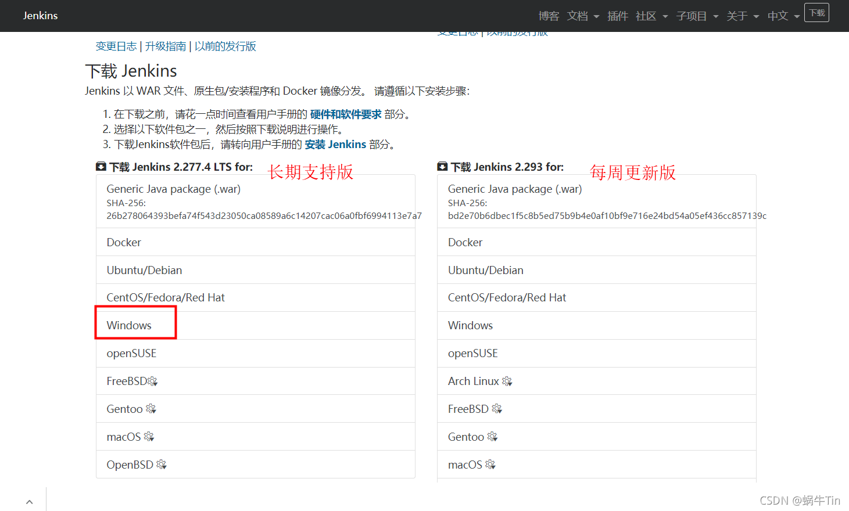Viewport: 849px width, 511px height.
Task: Select openSUSE under Jenkins 2.293
Action: [x=597, y=353]
